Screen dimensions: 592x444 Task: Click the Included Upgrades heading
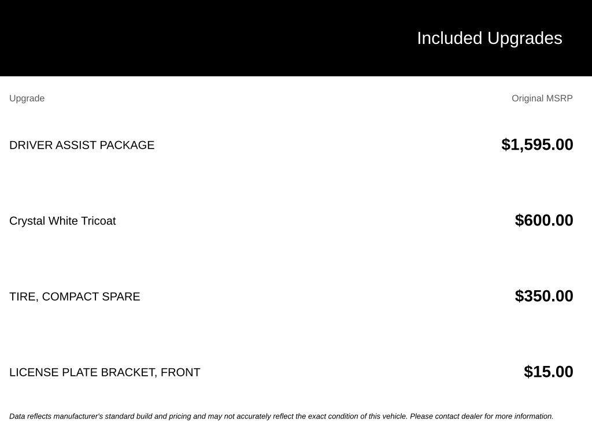point(490,39)
